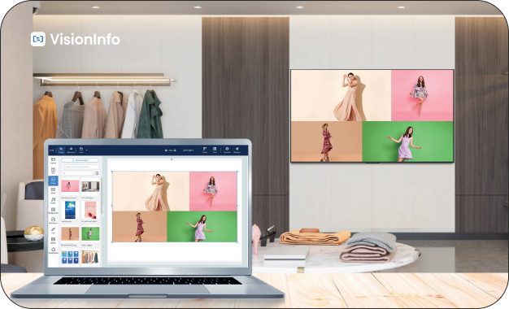Click the bottom-left selection handle on canvas
This screenshot has height=309, width=509.
(112, 242)
